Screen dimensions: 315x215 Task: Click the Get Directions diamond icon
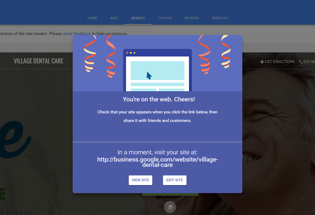tap(262, 62)
